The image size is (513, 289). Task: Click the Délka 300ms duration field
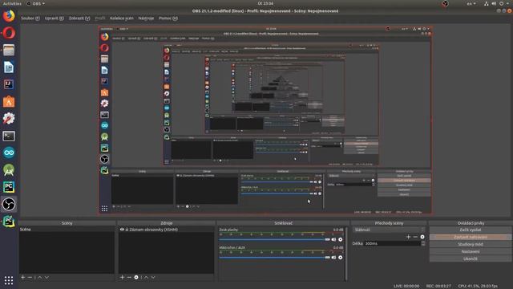point(392,243)
